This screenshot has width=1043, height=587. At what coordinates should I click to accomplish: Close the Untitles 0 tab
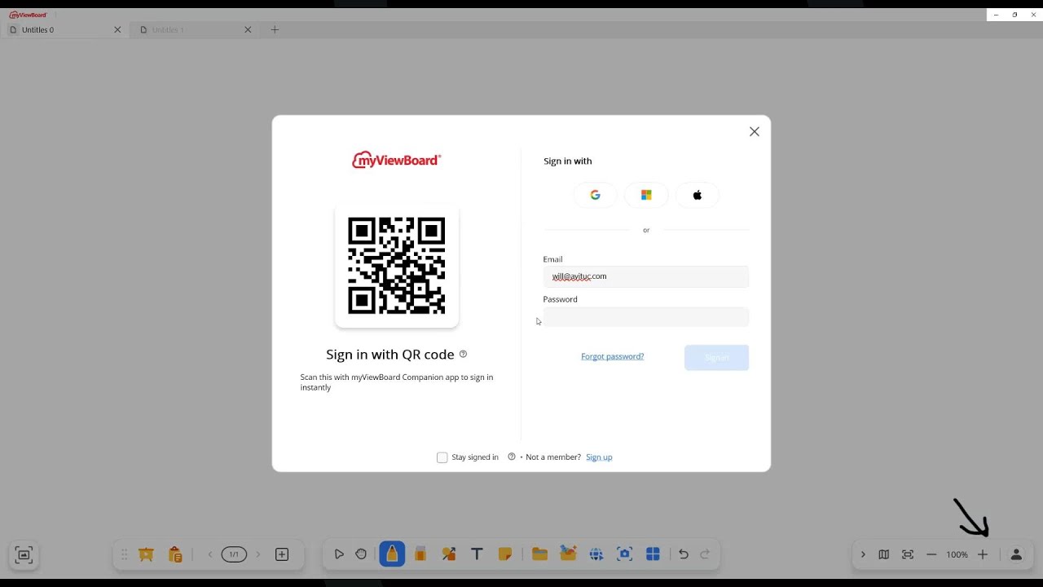[x=117, y=30]
